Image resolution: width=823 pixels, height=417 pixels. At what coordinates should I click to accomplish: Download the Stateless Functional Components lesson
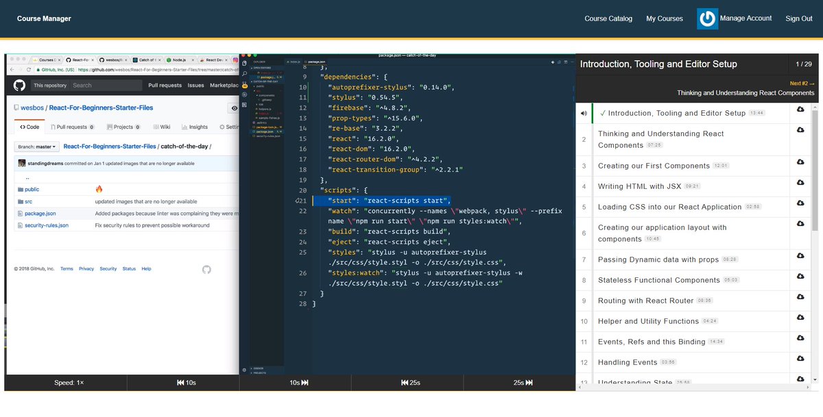coord(800,277)
